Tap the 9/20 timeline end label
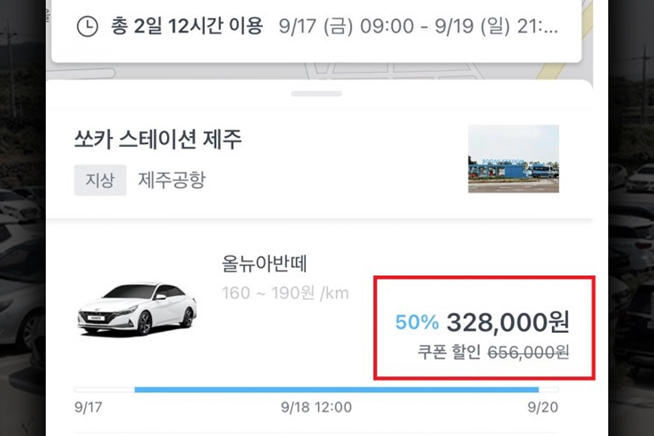This screenshot has width=654, height=436. 542,407
